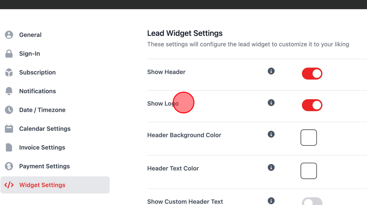Pick a Header Text Color swatch
The image size is (367, 205).
pos(309,171)
